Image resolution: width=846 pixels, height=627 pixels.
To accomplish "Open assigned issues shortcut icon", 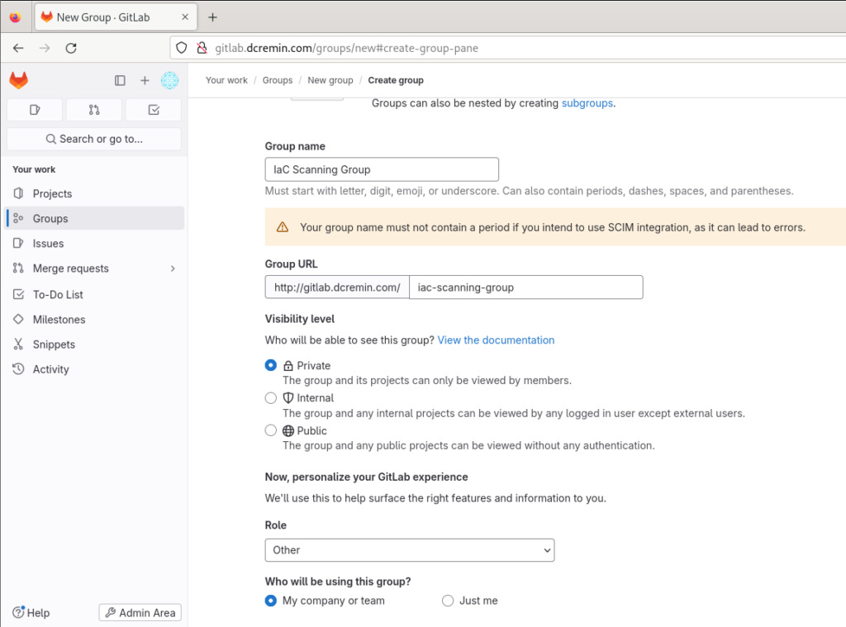I will 35,110.
